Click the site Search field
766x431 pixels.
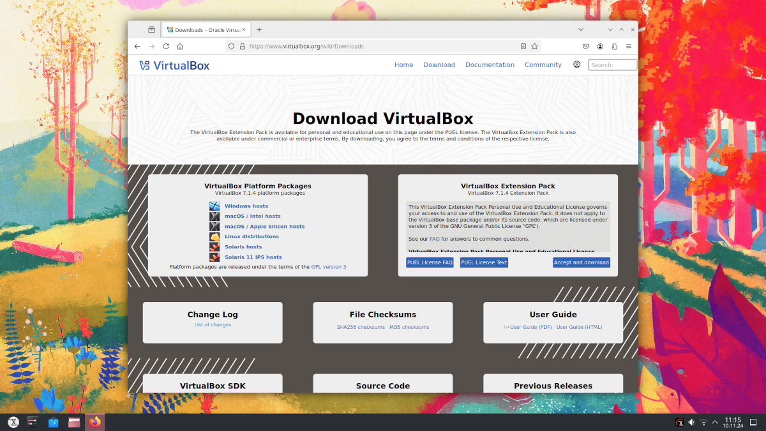613,64
